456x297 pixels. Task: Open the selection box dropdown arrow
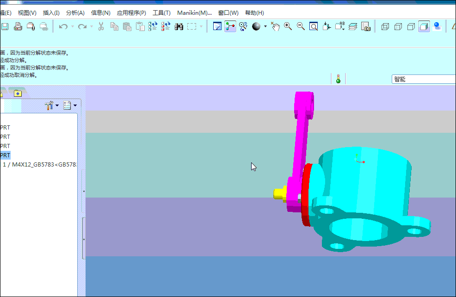201,27
